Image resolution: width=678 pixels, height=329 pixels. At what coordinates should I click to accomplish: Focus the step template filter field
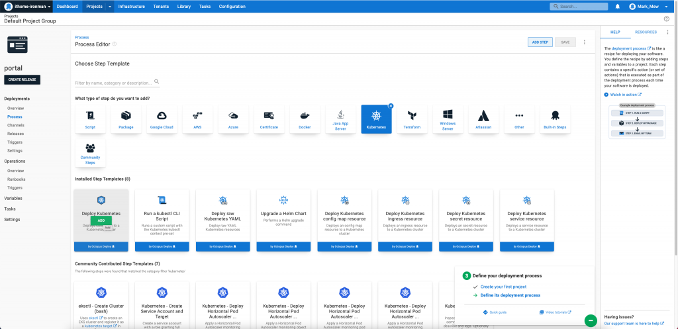118,82
